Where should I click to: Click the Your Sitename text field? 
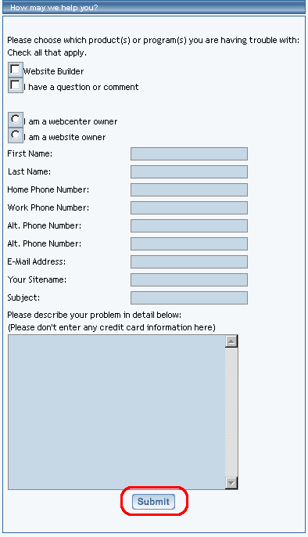tap(189, 279)
